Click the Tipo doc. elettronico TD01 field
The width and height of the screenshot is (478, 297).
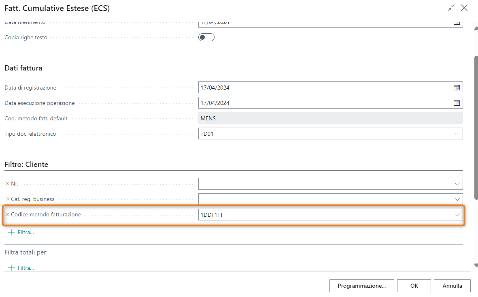click(324, 134)
